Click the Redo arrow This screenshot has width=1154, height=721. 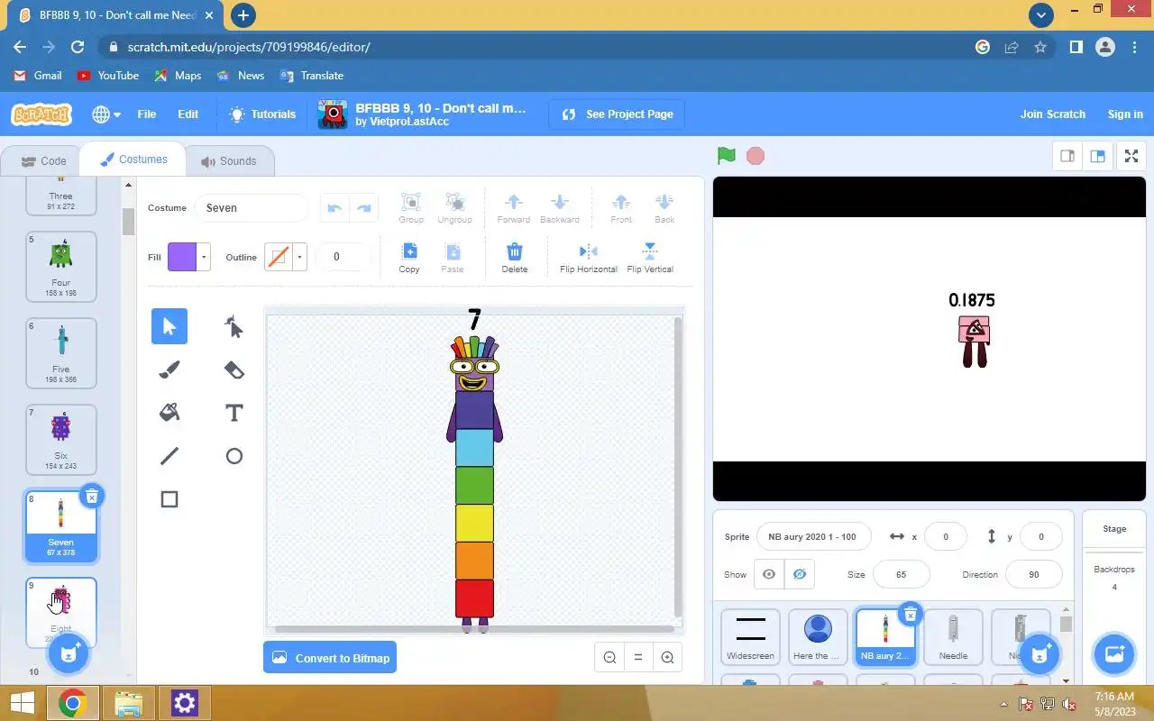(x=363, y=208)
